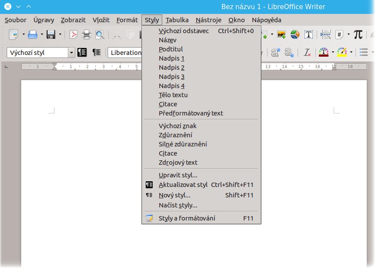Apply the Podtitul style
The width and height of the screenshot is (375, 268).
pos(201,49)
